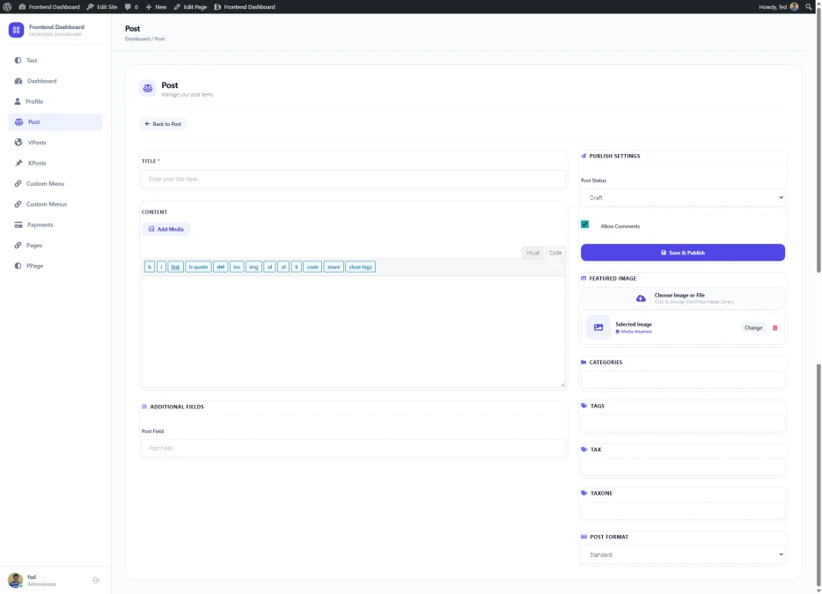The height and width of the screenshot is (594, 822).
Task: Click the img quicktag button
Action: (x=253, y=267)
